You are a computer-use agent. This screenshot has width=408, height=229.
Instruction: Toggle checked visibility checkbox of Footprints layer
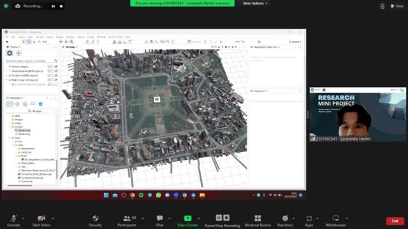coord(56,76)
